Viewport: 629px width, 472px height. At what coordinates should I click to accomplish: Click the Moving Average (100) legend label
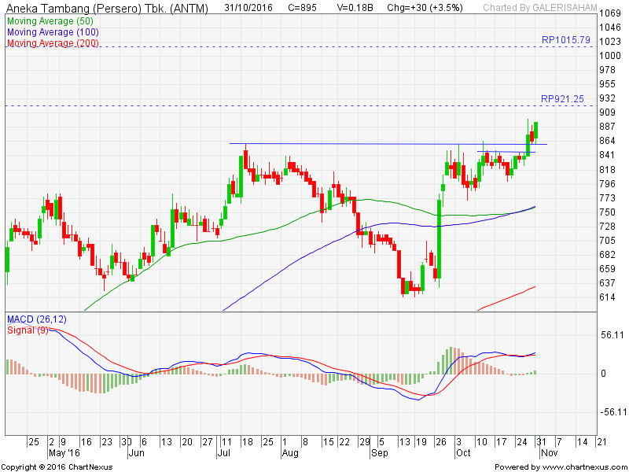53,32
